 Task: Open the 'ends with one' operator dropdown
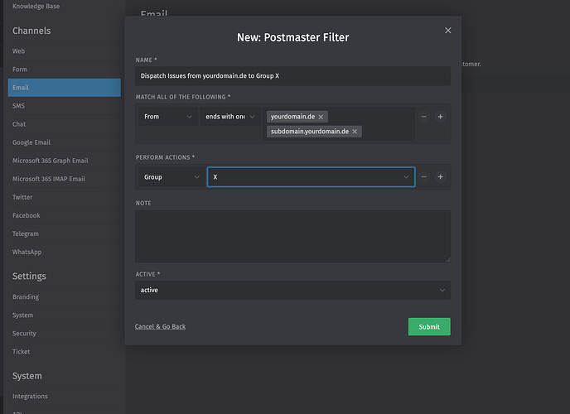click(230, 117)
